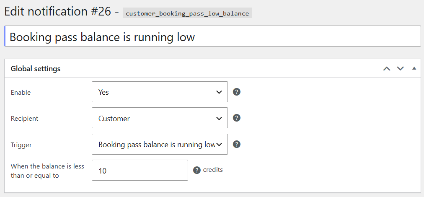Click the help icon next to Enable
The width and height of the screenshot is (424, 197).
pyautogui.click(x=237, y=92)
